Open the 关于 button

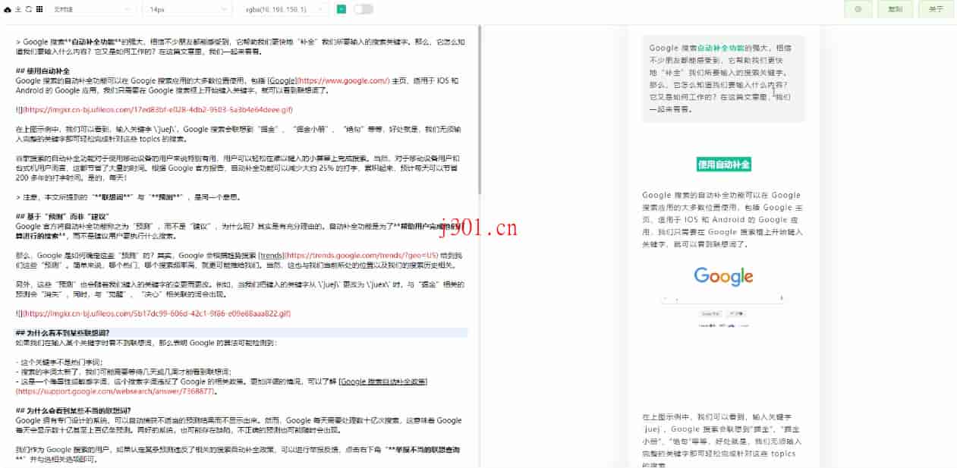pyautogui.click(x=936, y=9)
